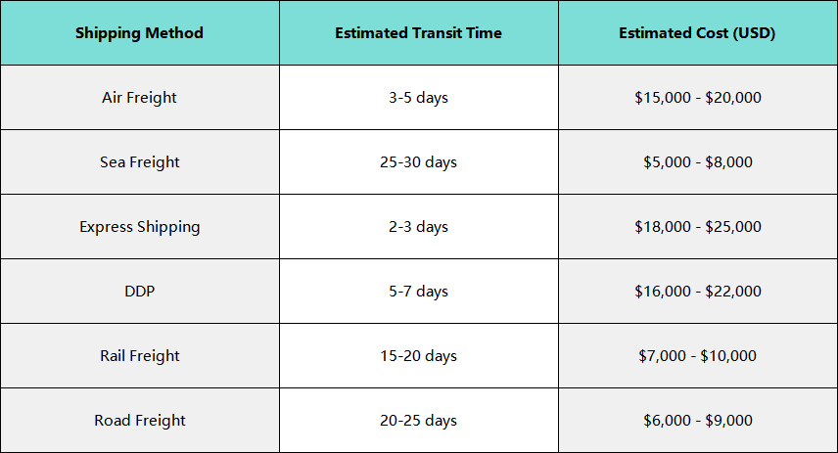Click the 25-30 days transit cell
This screenshot has height=453, width=838.
[418, 161]
